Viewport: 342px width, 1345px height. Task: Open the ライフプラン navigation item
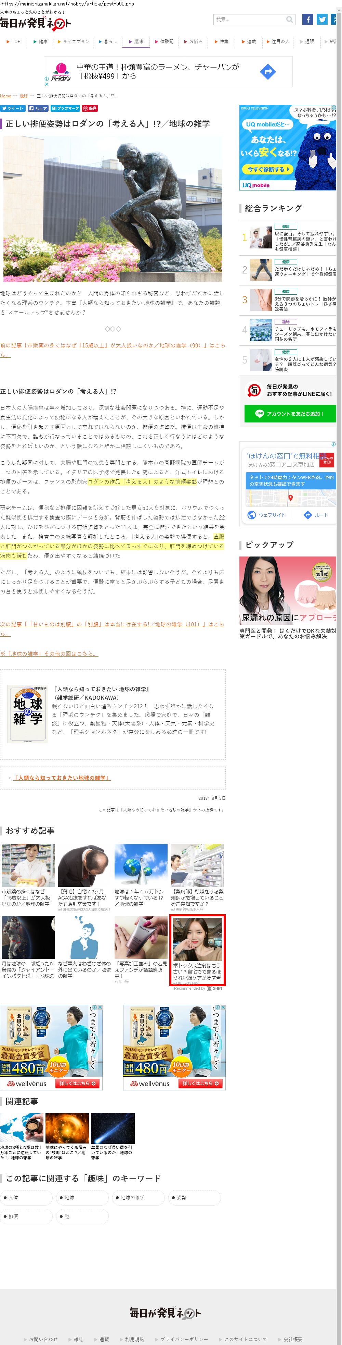point(74,41)
